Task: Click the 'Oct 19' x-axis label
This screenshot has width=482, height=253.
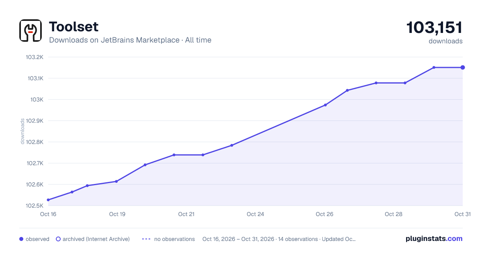Action: tap(117, 214)
